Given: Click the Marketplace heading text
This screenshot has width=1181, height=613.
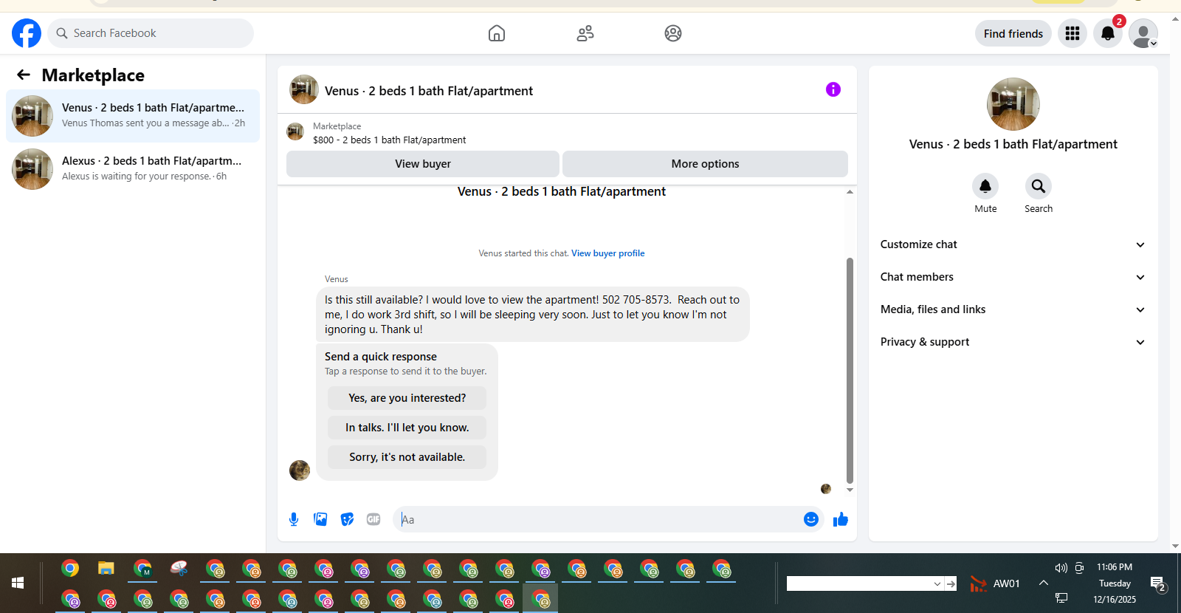Looking at the screenshot, I should (x=93, y=75).
